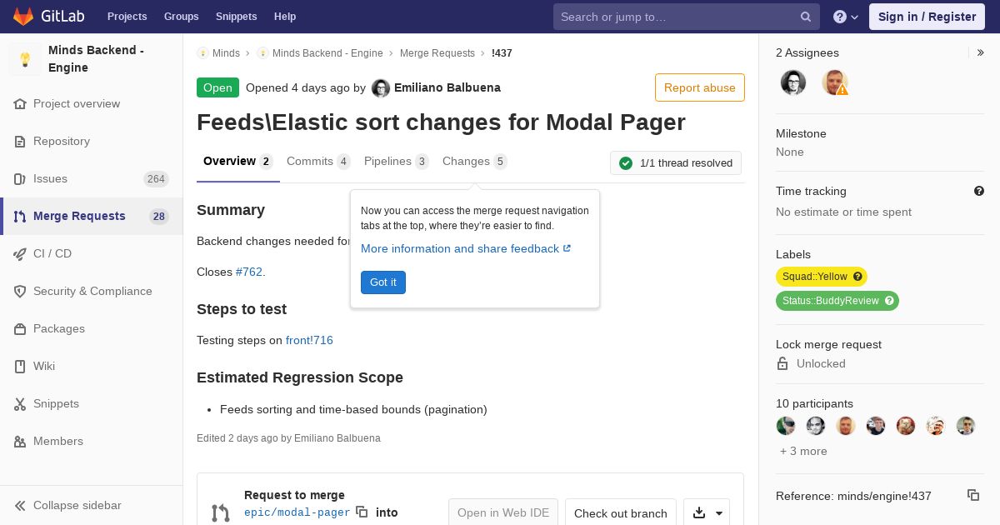Collapse right sidebar with double chevron

(x=981, y=52)
